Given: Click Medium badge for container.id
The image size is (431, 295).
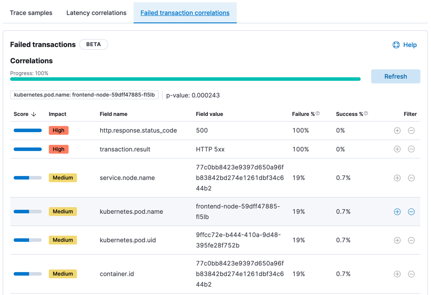Looking at the screenshot, I should [63, 274].
